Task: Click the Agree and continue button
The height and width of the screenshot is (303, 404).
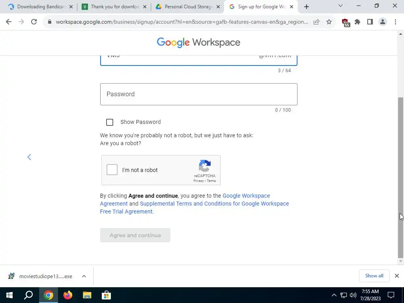Action: (x=135, y=235)
